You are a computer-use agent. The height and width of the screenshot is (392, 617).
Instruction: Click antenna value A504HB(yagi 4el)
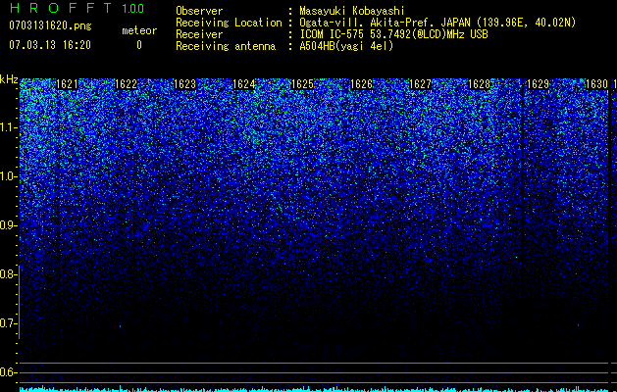pyautogui.click(x=346, y=46)
